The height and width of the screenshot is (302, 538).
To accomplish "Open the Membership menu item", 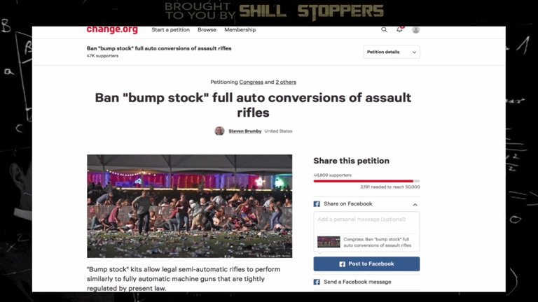I will (x=240, y=30).
